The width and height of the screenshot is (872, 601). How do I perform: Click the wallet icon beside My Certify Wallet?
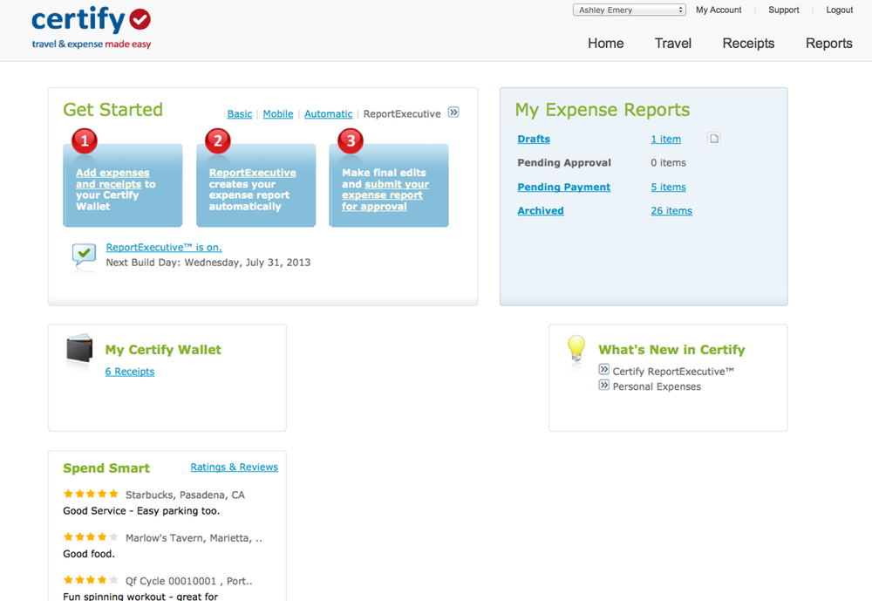pos(79,349)
